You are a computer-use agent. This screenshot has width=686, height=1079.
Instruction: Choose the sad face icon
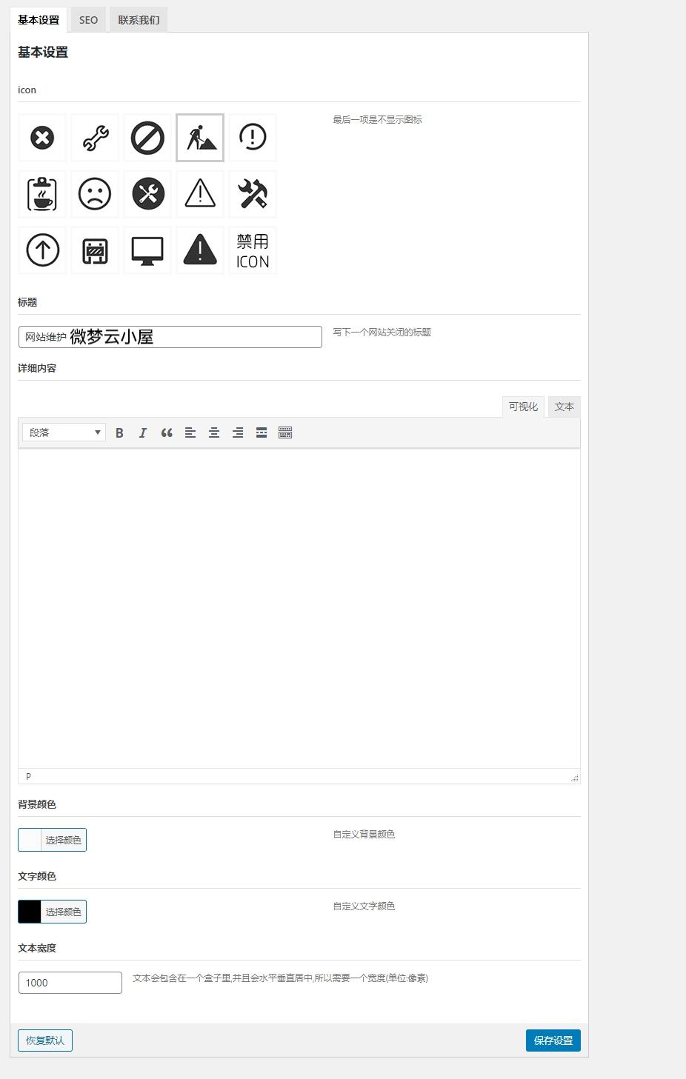point(95,194)
